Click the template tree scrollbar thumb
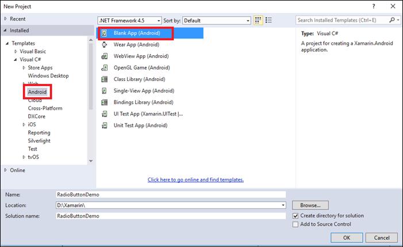This screenshot has width=403, height=247. point(91,76)
